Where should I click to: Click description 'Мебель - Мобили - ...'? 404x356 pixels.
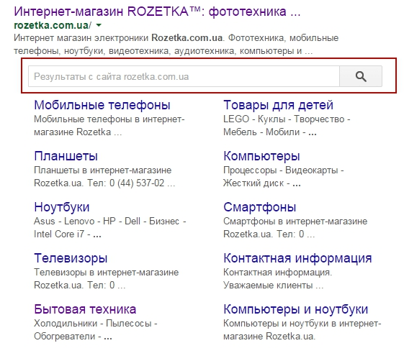[x=270, y=132]
